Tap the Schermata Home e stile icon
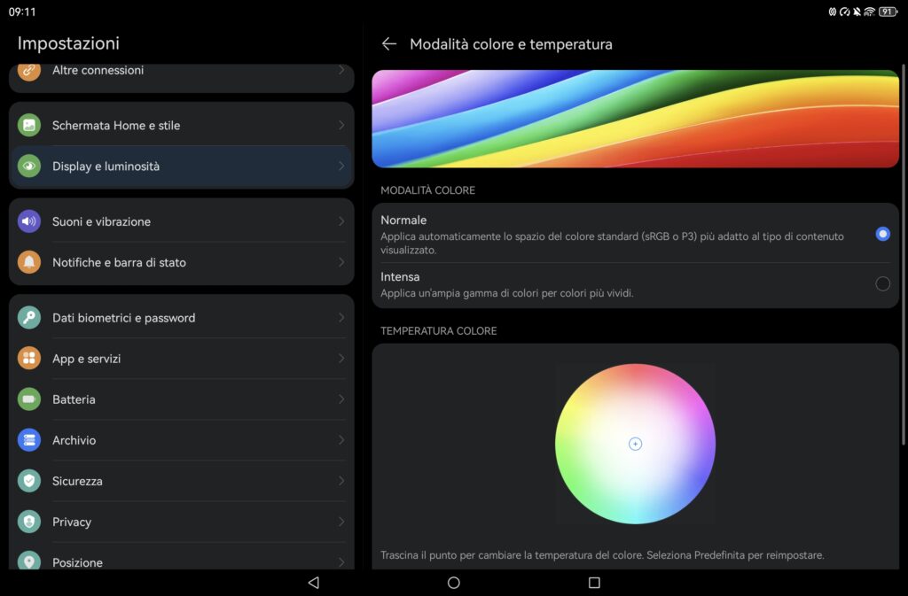Viewport: 908px width, 596px height. tap(29, 126)
